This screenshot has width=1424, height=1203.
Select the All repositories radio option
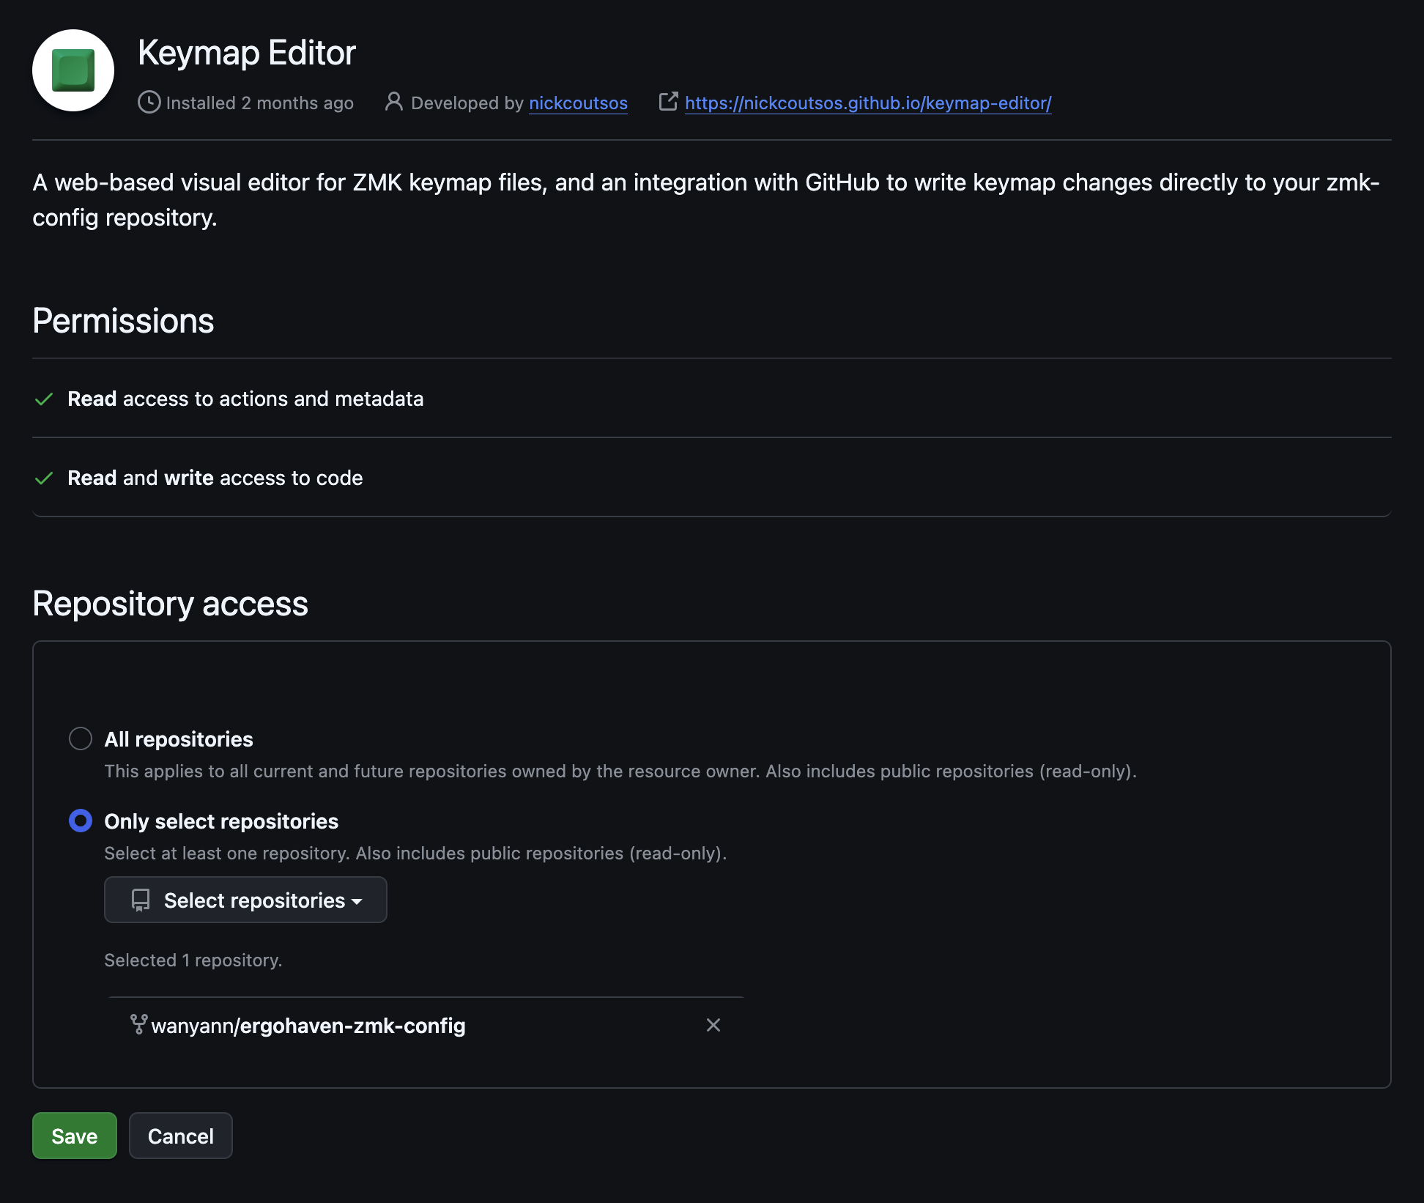[81, 739]
